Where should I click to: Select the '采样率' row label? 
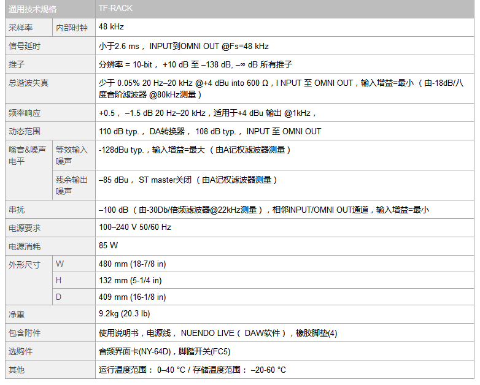[x=20, y=28]
